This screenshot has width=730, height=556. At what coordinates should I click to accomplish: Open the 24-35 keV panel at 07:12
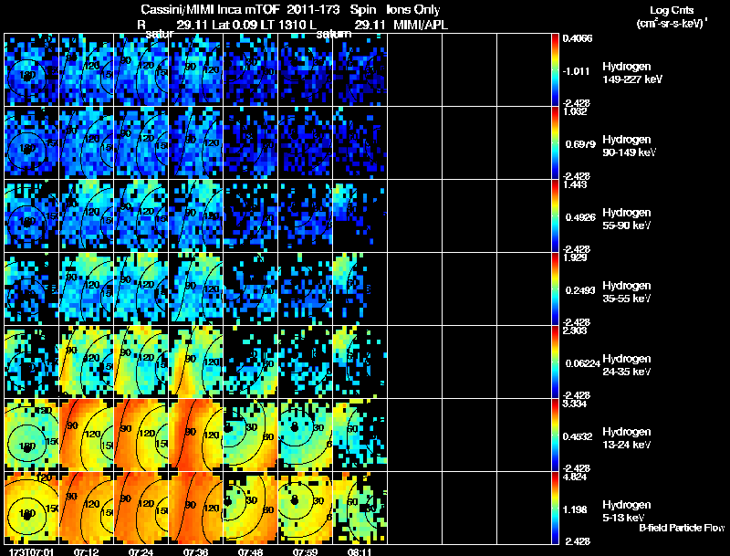[86, 362]
